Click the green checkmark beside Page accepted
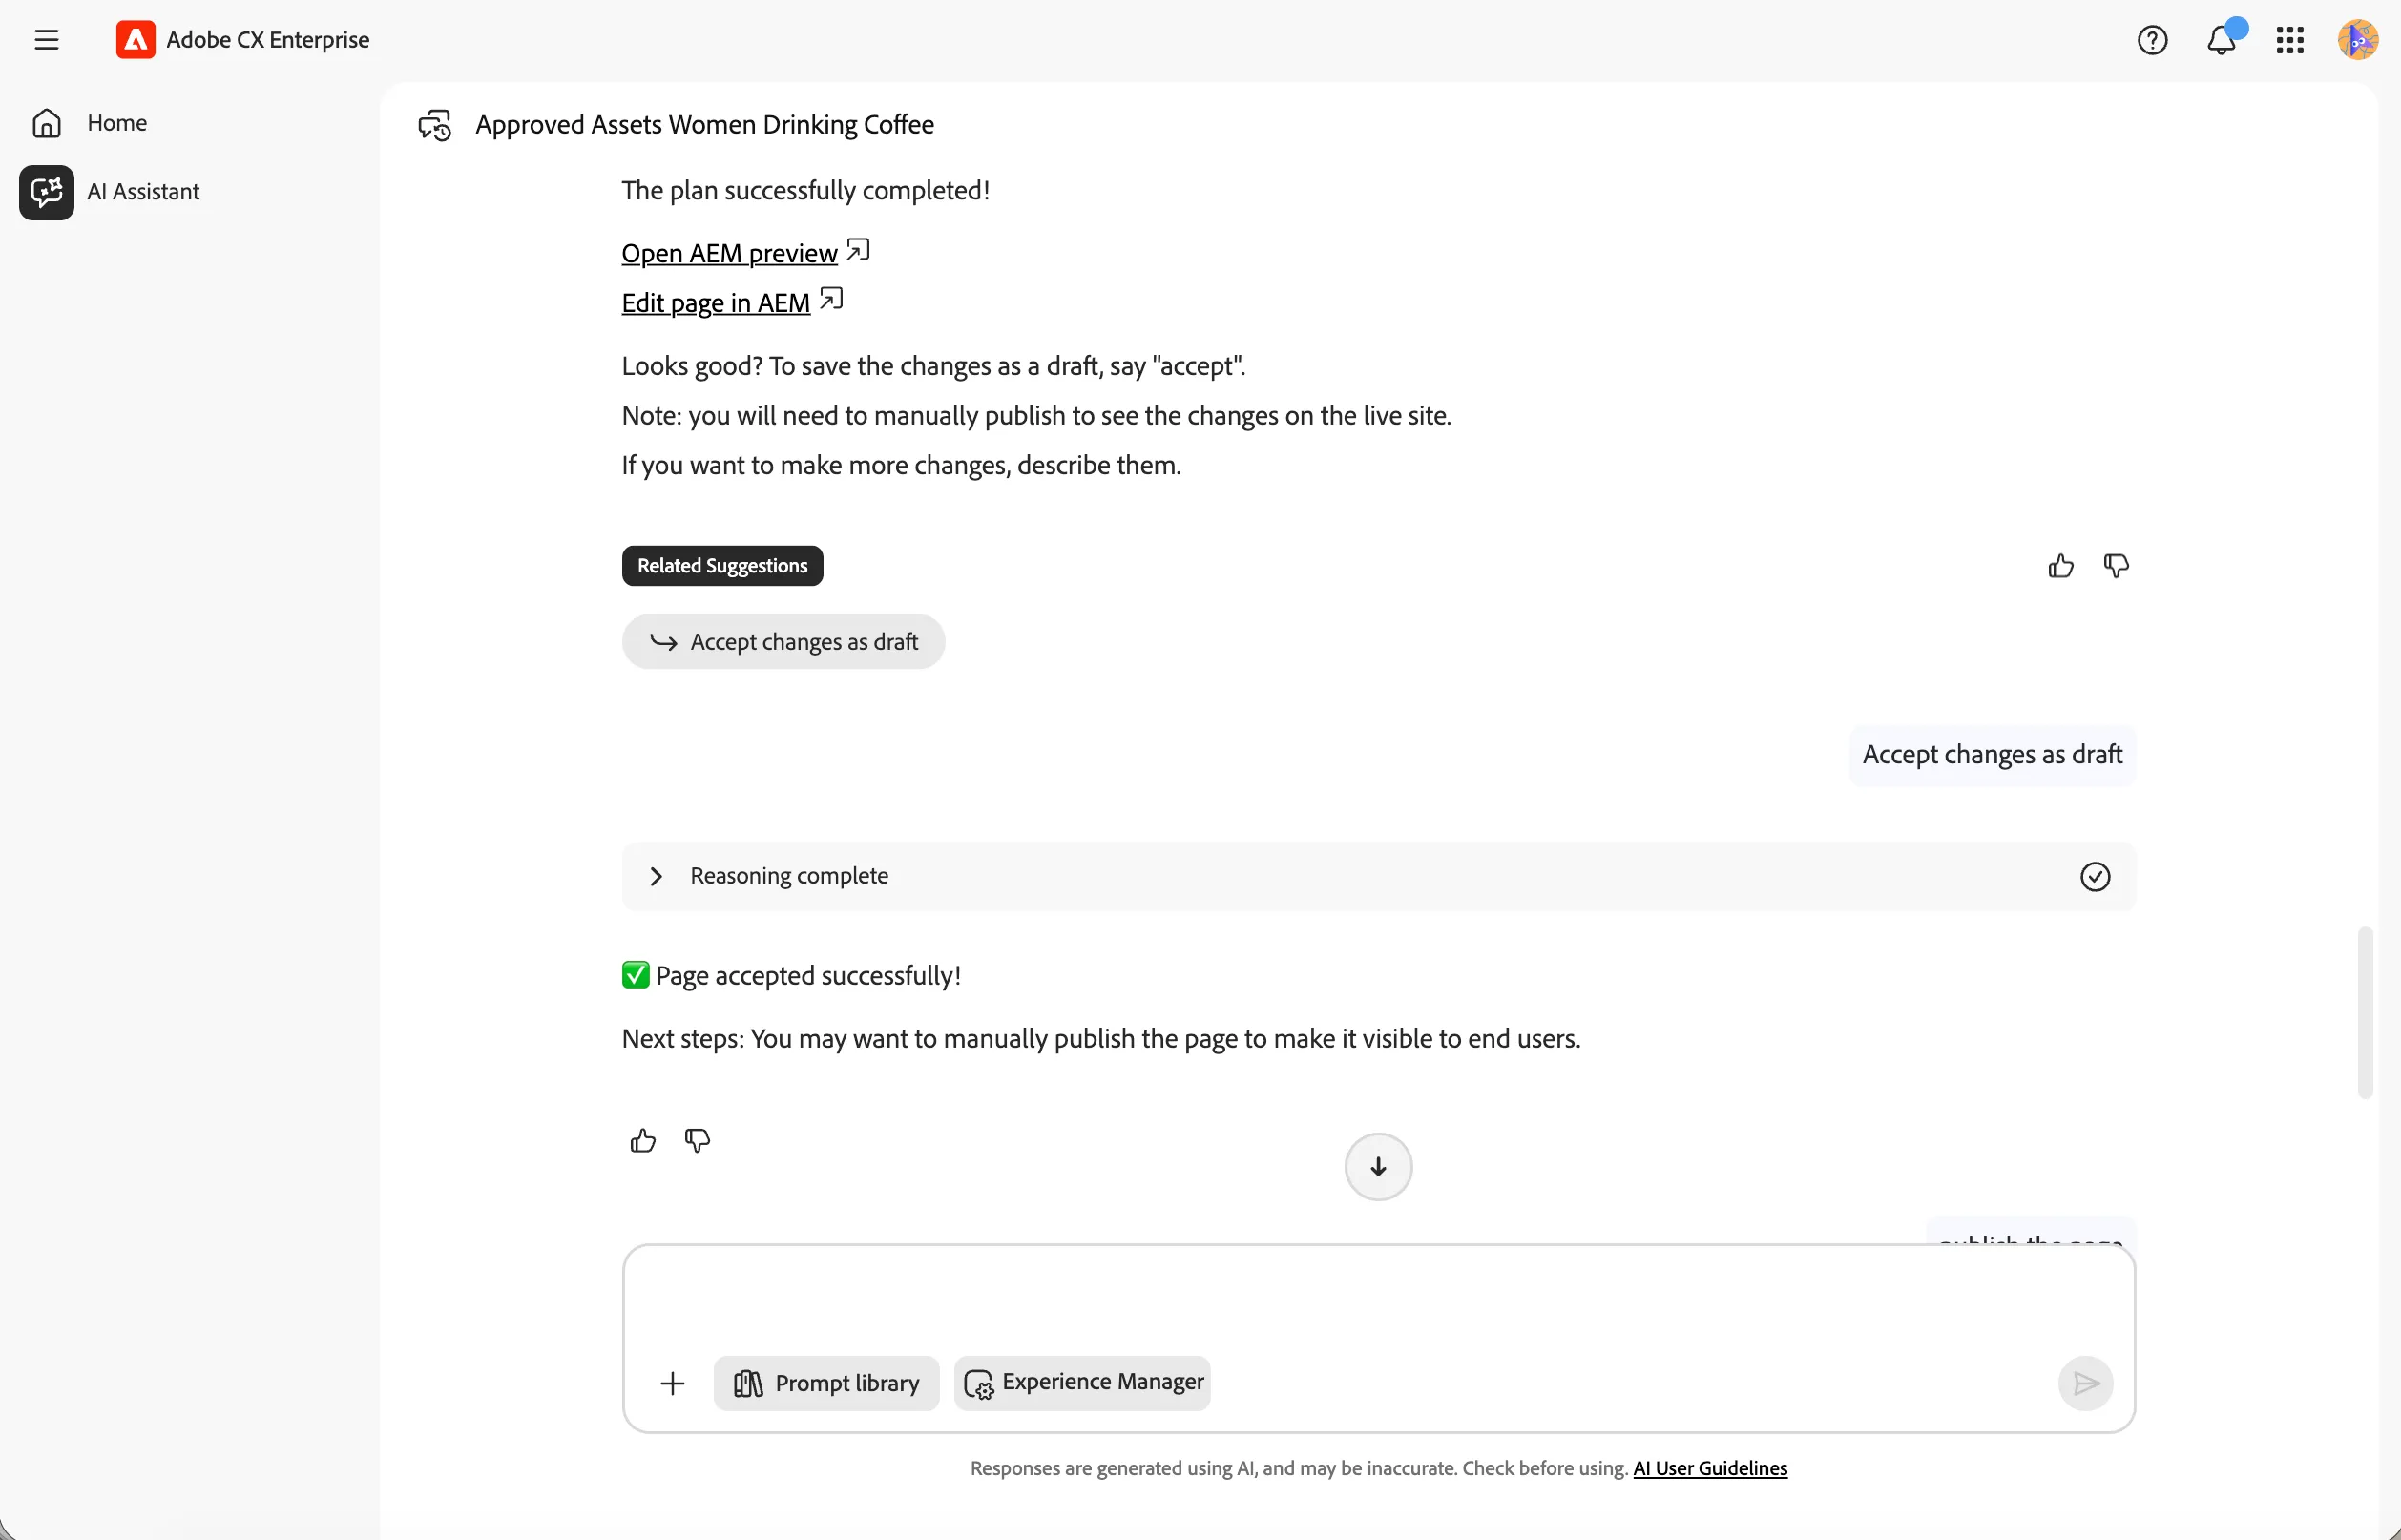Image resolution: width=2401 pixels, height=1540 pixels. [635, 975]
